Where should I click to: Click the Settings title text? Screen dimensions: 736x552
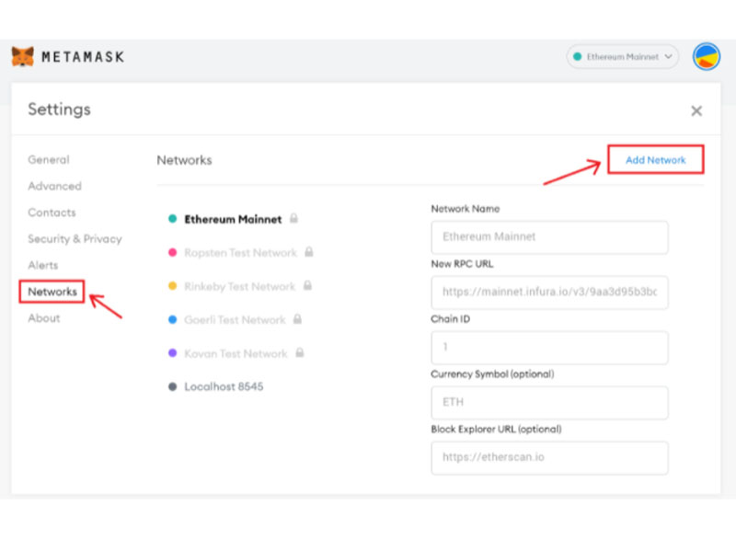[59, 109]
